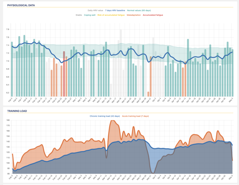Toggle Risk of accumulated fatigue legend

coord(111,15)
